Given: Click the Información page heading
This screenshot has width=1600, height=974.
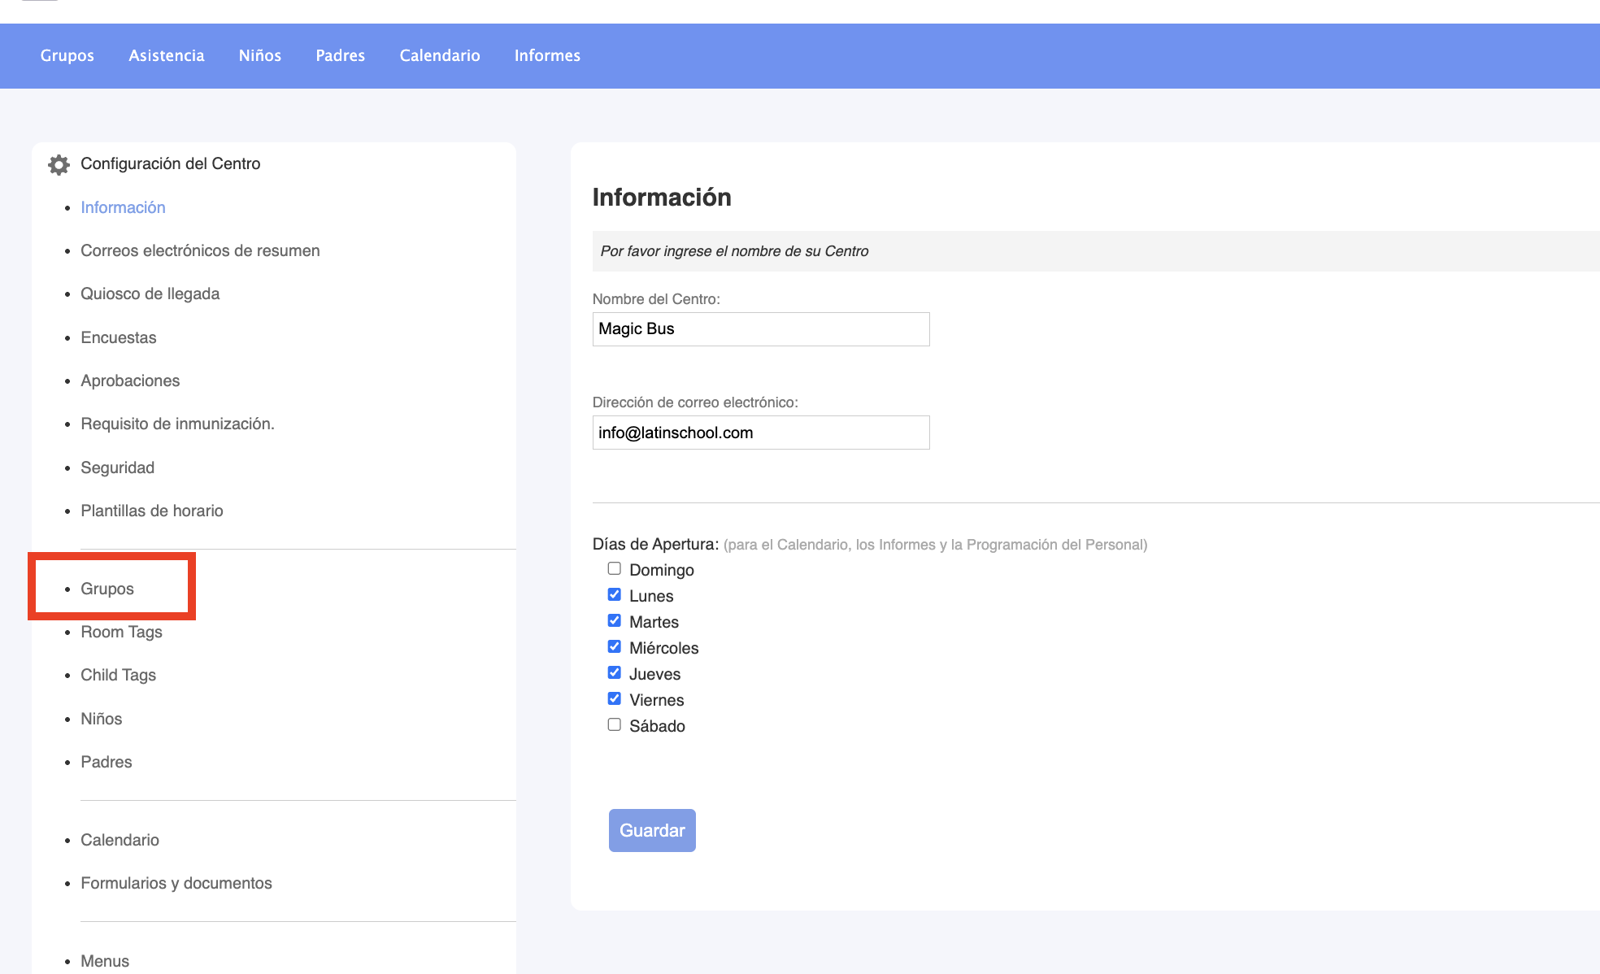Looking at the screenshot, I should point(662,197).
